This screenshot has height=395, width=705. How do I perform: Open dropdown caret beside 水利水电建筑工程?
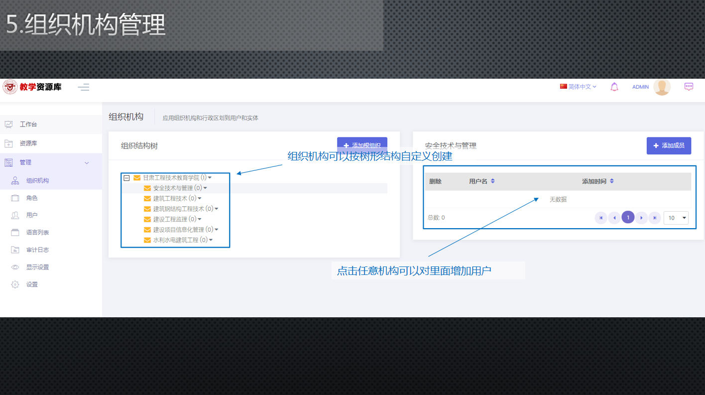click(x=211, y=240)
